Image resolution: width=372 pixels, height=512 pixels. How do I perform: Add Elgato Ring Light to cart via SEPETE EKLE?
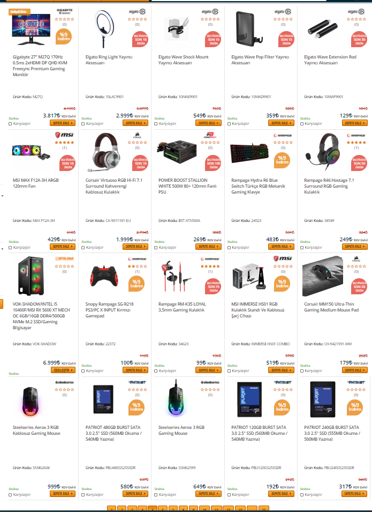pyautogui.click(x=135, y=123)
